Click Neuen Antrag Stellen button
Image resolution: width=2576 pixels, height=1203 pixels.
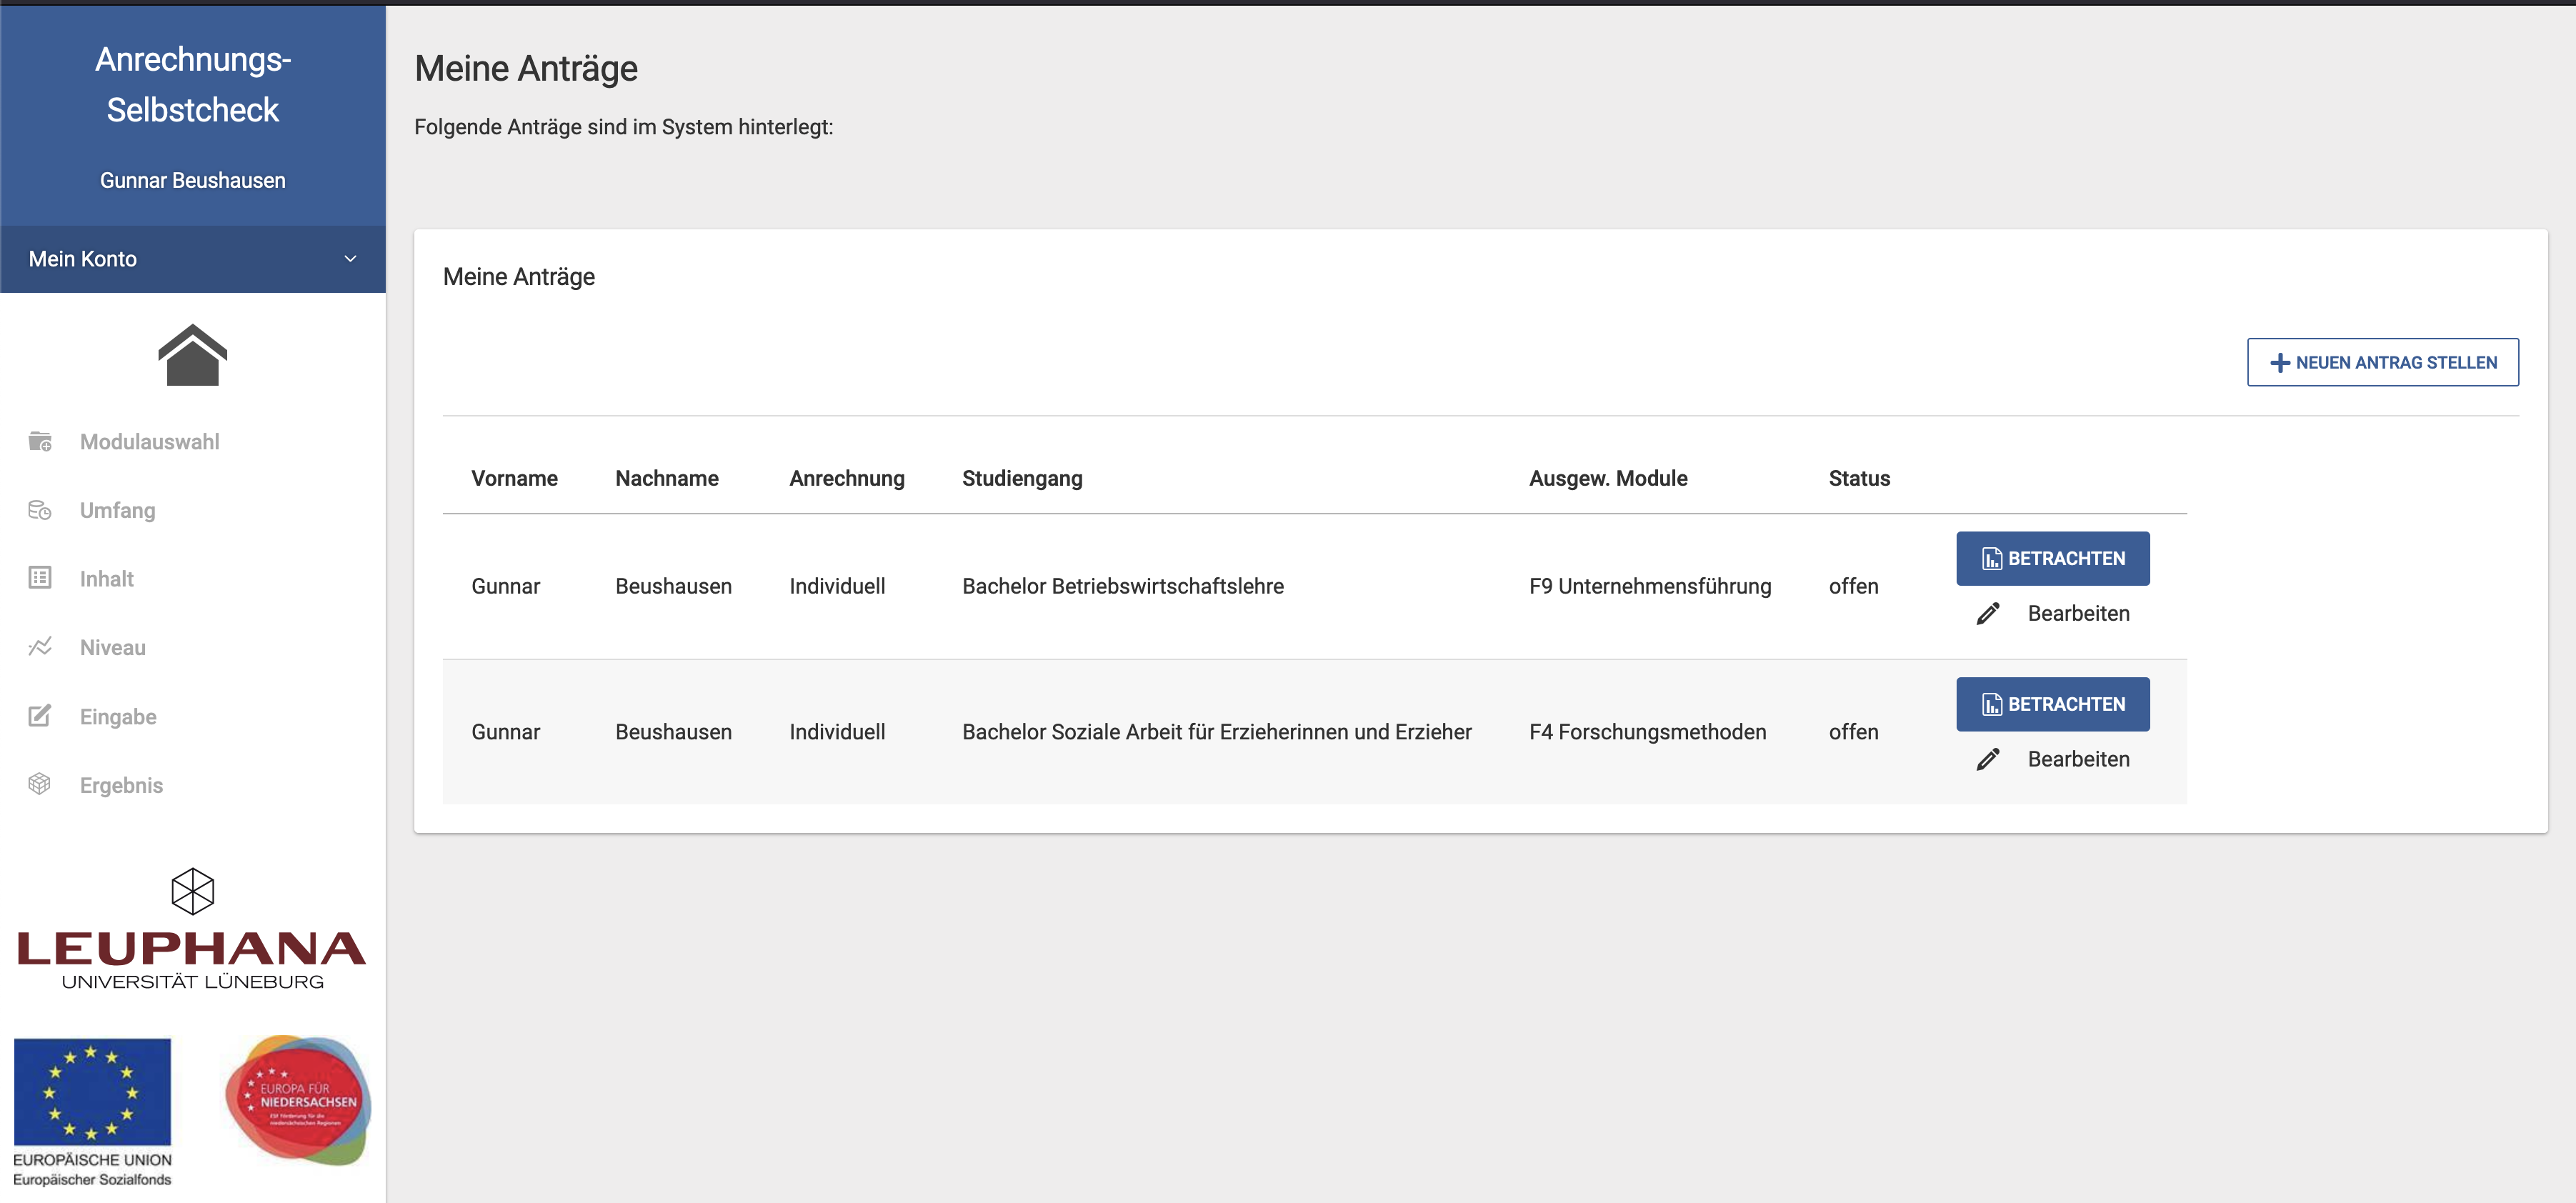click(x=2382, y=362)
